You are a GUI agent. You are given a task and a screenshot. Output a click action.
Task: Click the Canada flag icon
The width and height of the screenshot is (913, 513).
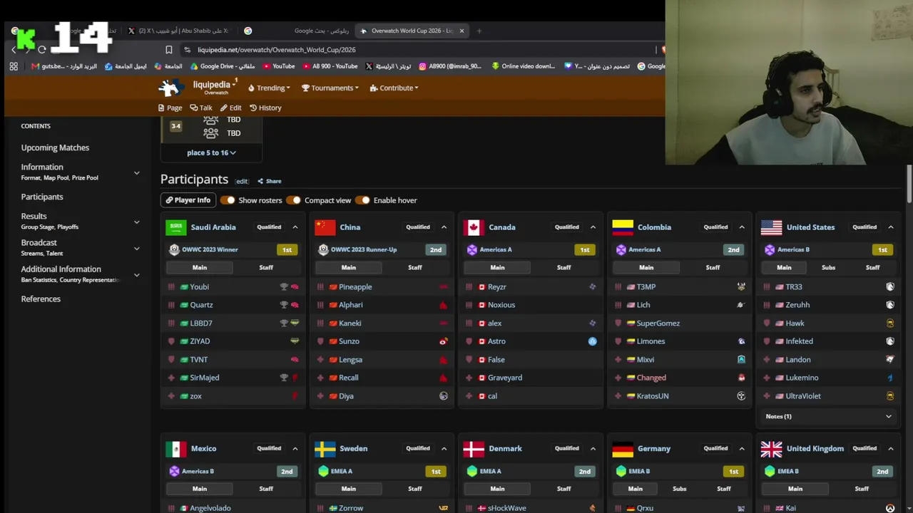point(474,227)
